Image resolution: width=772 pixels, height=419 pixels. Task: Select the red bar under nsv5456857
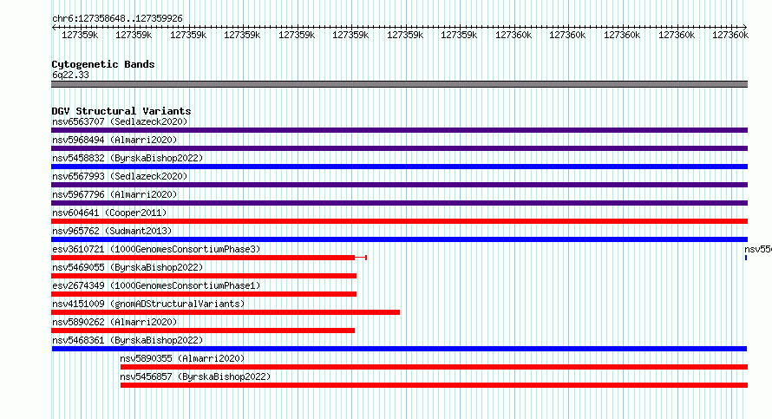434,385
